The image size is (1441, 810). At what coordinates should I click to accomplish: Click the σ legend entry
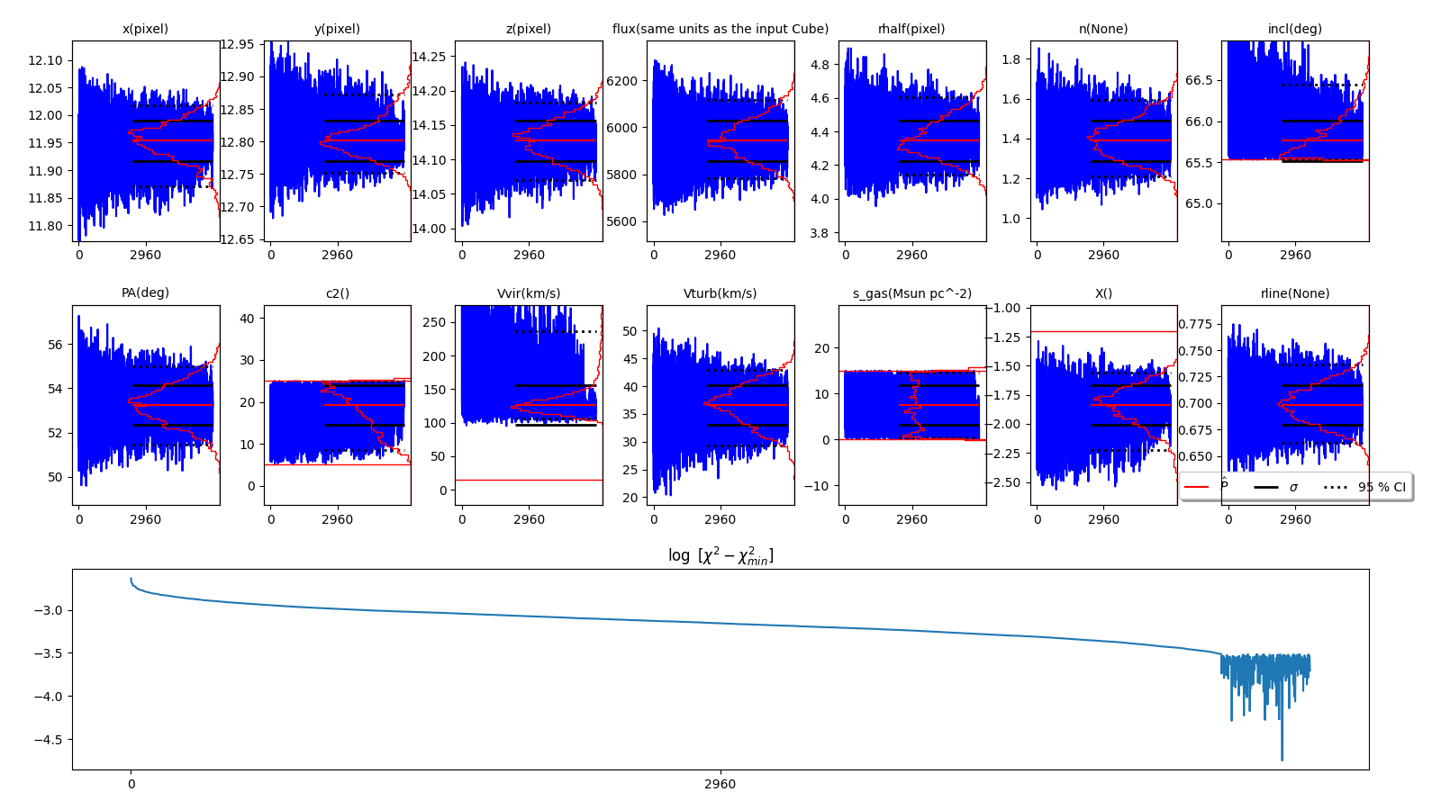click(x=1293, y=487)
